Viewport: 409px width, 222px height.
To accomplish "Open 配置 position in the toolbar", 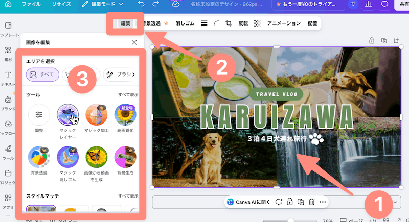I will [312, 23].
